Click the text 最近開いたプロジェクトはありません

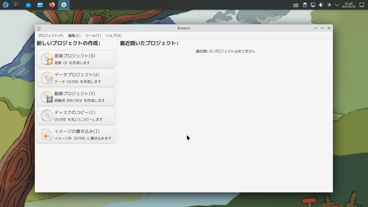225,51
